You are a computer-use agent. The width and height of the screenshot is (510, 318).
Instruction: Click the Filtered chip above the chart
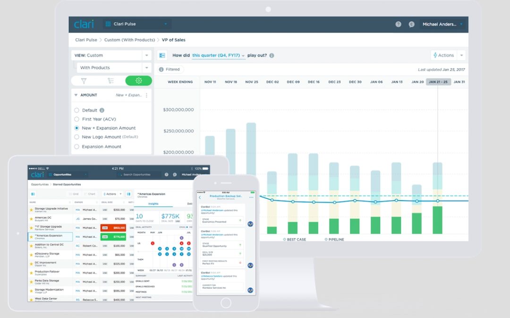[x=170, y=69]
